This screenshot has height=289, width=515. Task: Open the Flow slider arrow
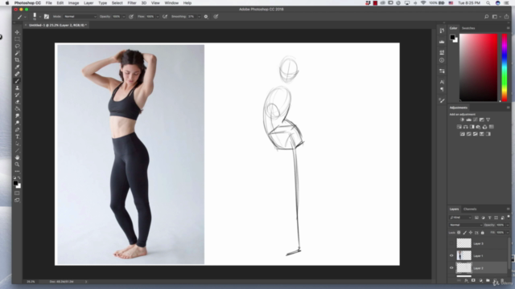tap(158, 16)
